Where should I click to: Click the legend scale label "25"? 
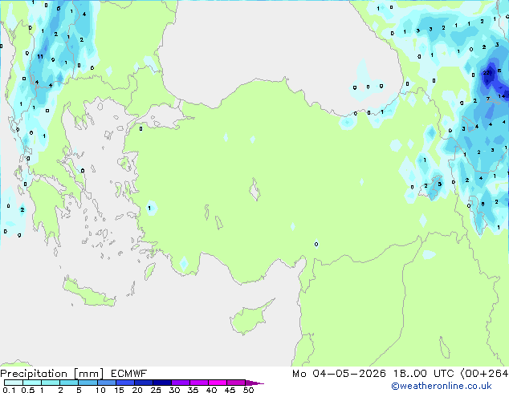pos(156,390)
